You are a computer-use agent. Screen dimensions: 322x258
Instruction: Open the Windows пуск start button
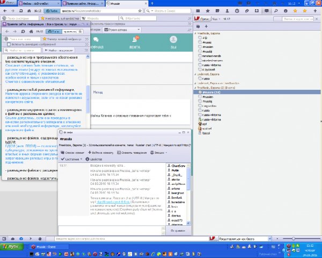point(12,247)
